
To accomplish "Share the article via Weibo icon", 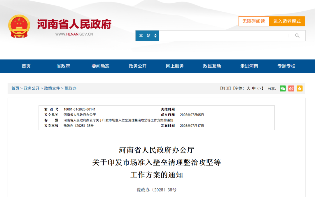I will pyautogui.click(x=291, y=88).
